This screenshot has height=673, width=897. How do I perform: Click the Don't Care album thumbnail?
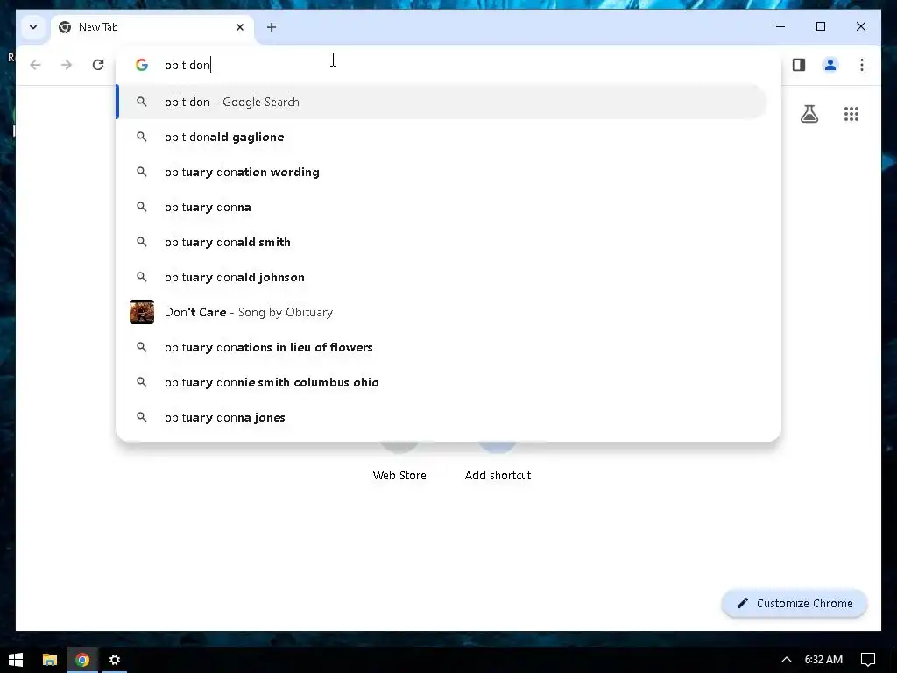(141, 312)
